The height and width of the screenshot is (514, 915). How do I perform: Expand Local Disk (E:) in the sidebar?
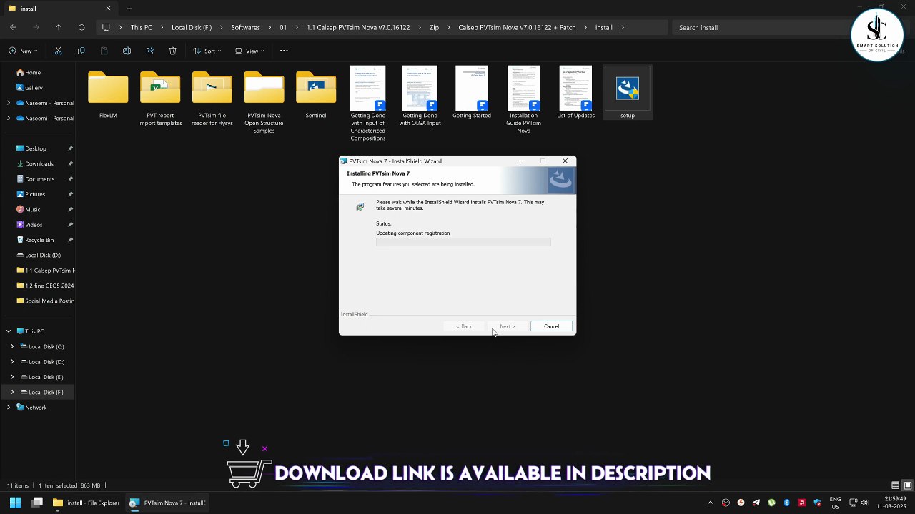12,377
